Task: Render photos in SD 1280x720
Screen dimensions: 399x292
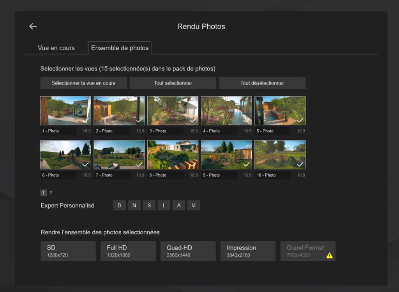Action: [68, 251]
